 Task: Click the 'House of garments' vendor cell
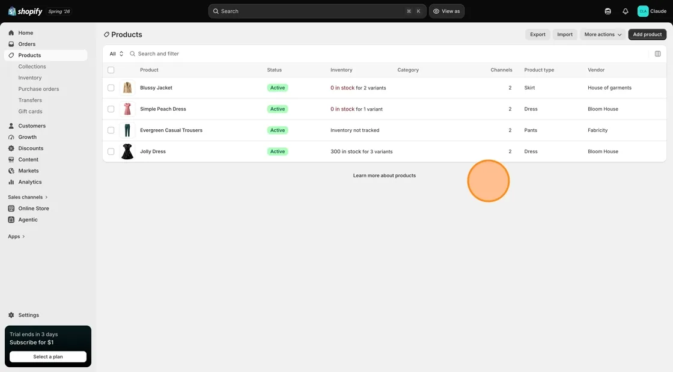609,88
